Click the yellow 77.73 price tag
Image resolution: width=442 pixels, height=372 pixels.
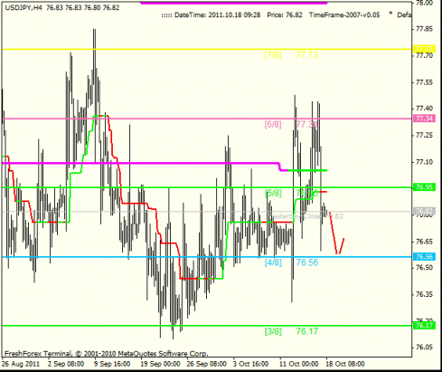[425, 49]
